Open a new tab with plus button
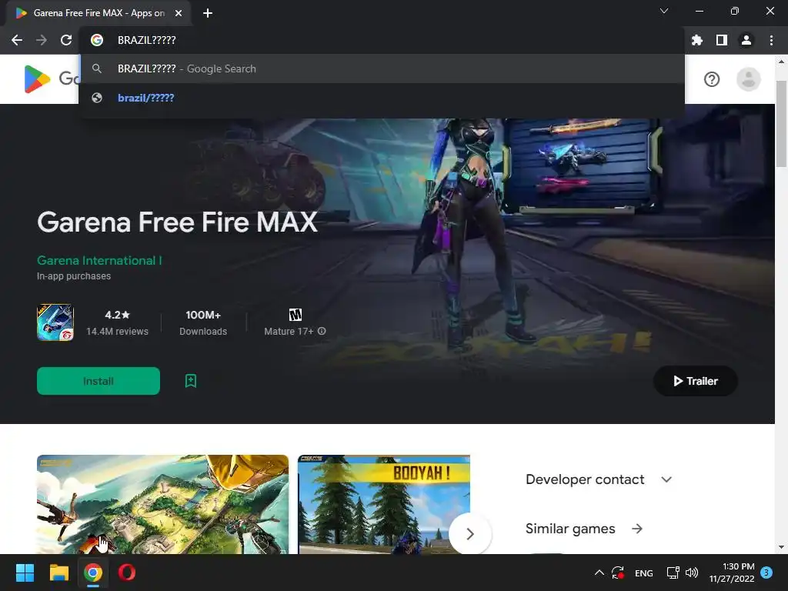The height and width of the screenshot is (591, 788). pos(208,13)
